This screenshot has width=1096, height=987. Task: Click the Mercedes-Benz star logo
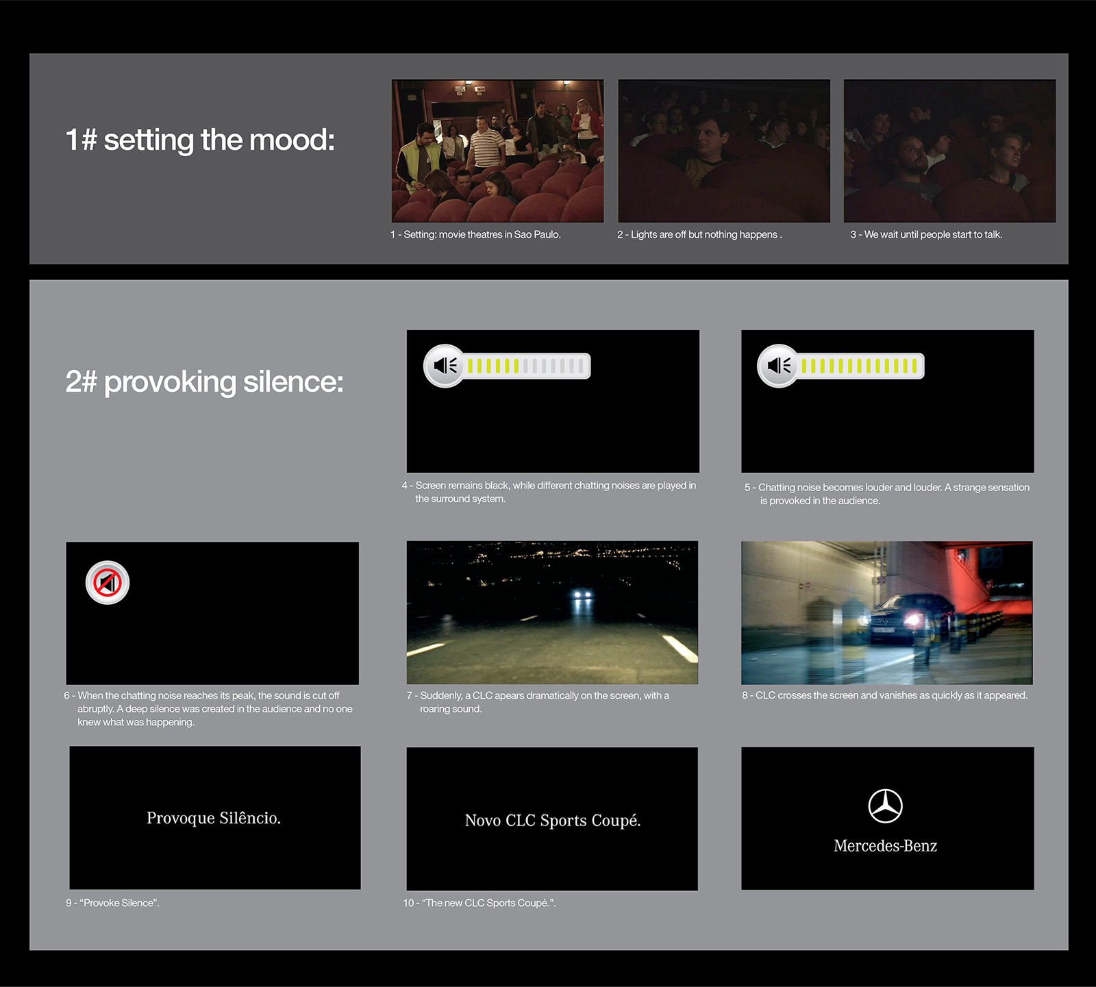tap(886, 806)
